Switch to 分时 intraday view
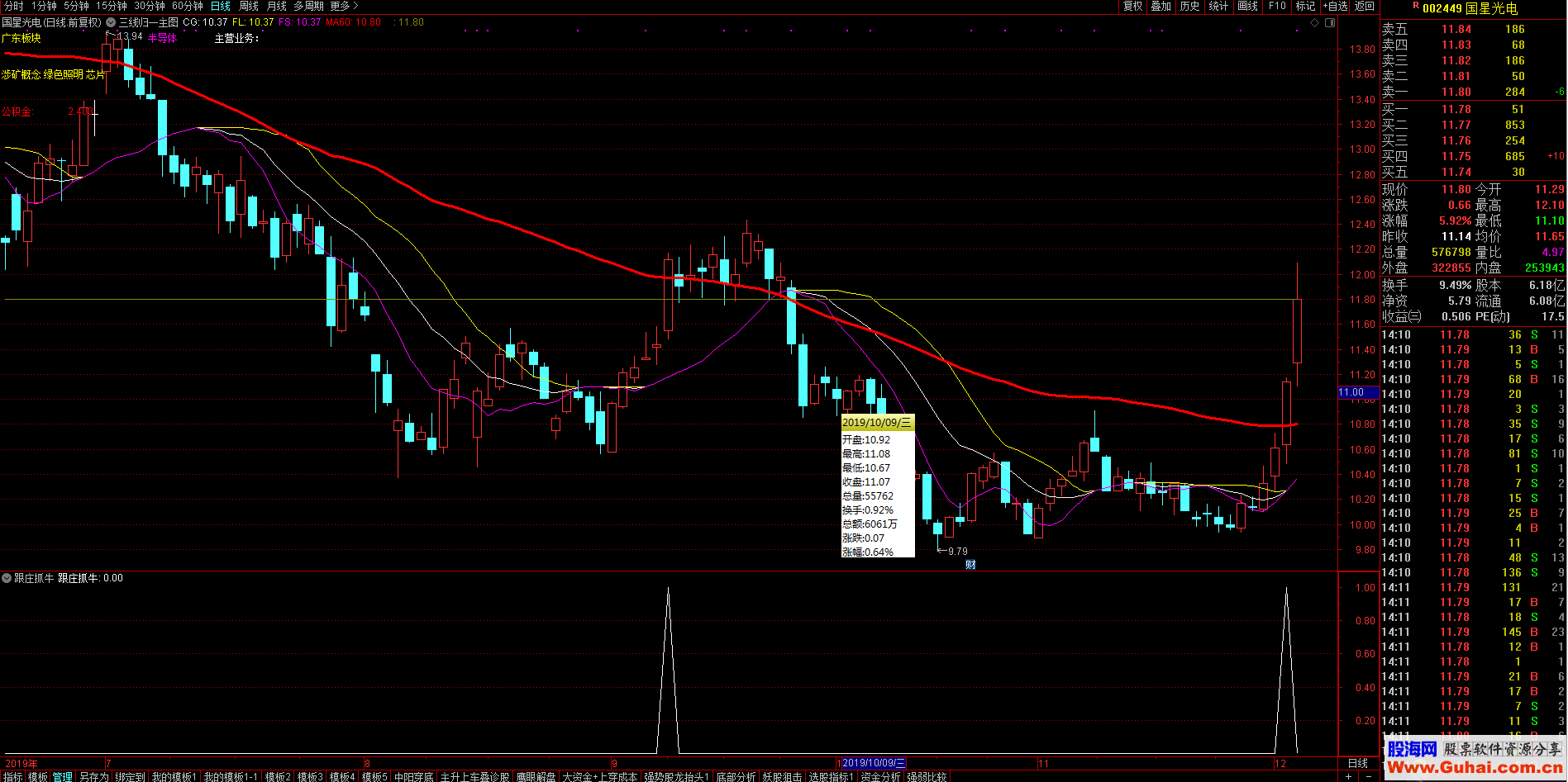The height and width of the screenshot is (782, 1568). click(x=14, y=6)
